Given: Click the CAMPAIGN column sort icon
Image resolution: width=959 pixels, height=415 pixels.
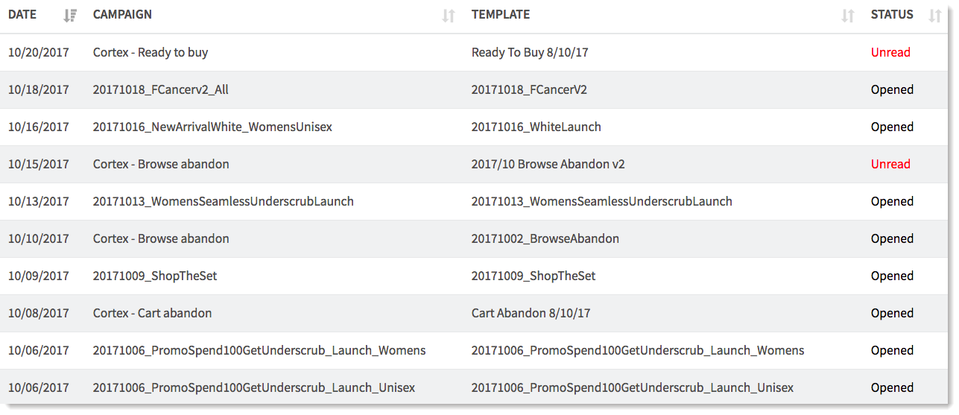Looking at the screenshot, I should (x=448, y=15).
